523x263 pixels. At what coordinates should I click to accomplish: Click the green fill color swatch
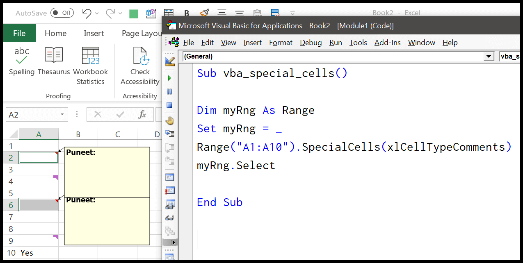pyautogui.click(x=133, y=14)
